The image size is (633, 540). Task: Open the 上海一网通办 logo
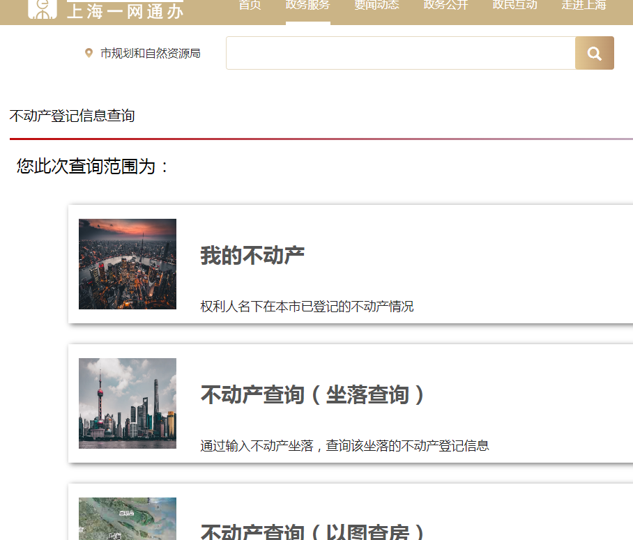tap(106, 10)
